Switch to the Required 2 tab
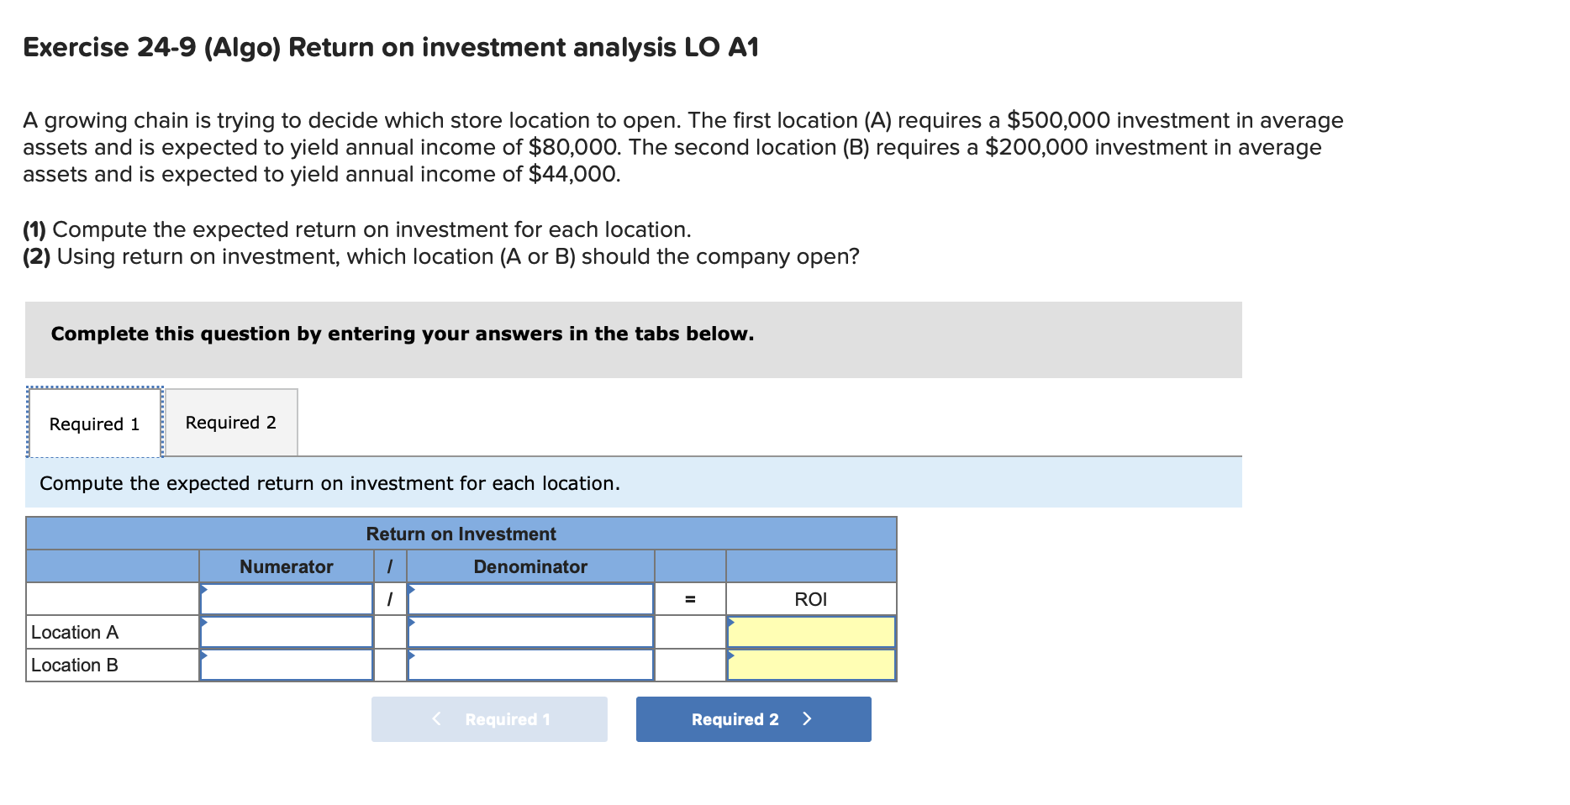Viewport: 1570px width, 805px height. [x=231, y=423]
